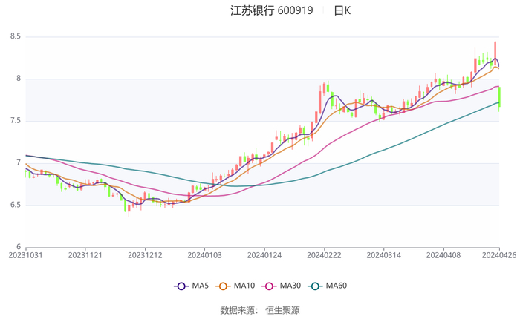Click the tallest red candlestick near 8.45 high
This screenshot has width=520, height=316.
tap(495, 53)
